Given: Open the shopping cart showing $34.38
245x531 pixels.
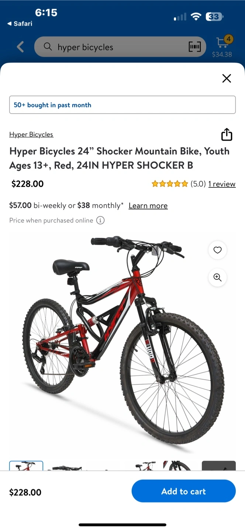Looking at the screenshot, I should [x=222, y=46].
